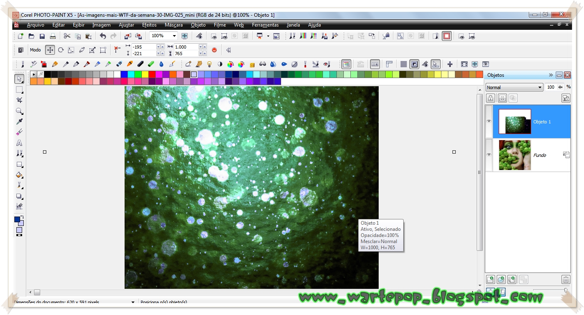Open a file with the folder icon
The width and height of the screenshot is (584, 315).
31,36
